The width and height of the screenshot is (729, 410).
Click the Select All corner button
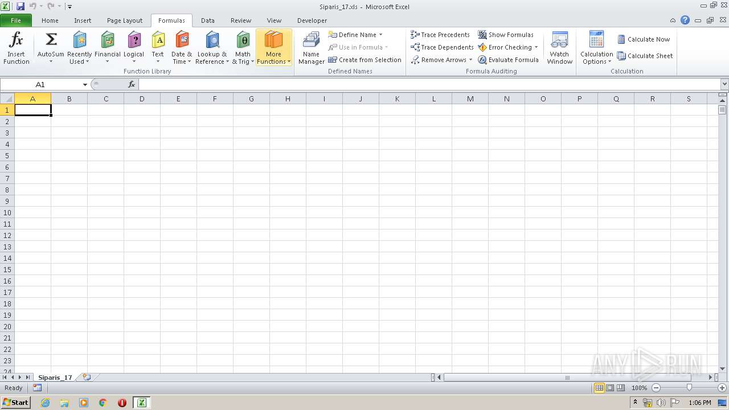[7, 99]
